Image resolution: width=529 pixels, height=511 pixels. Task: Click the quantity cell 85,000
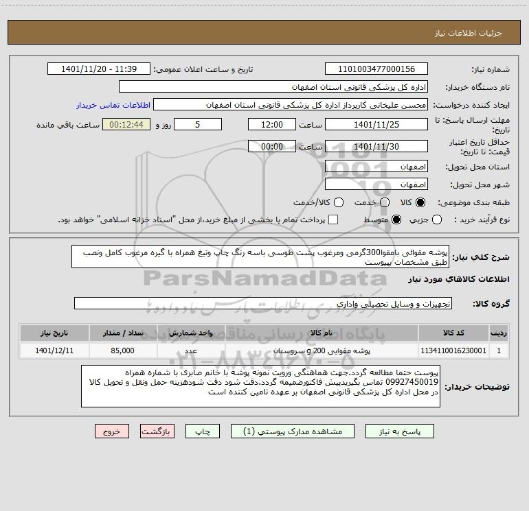(123, 350)
